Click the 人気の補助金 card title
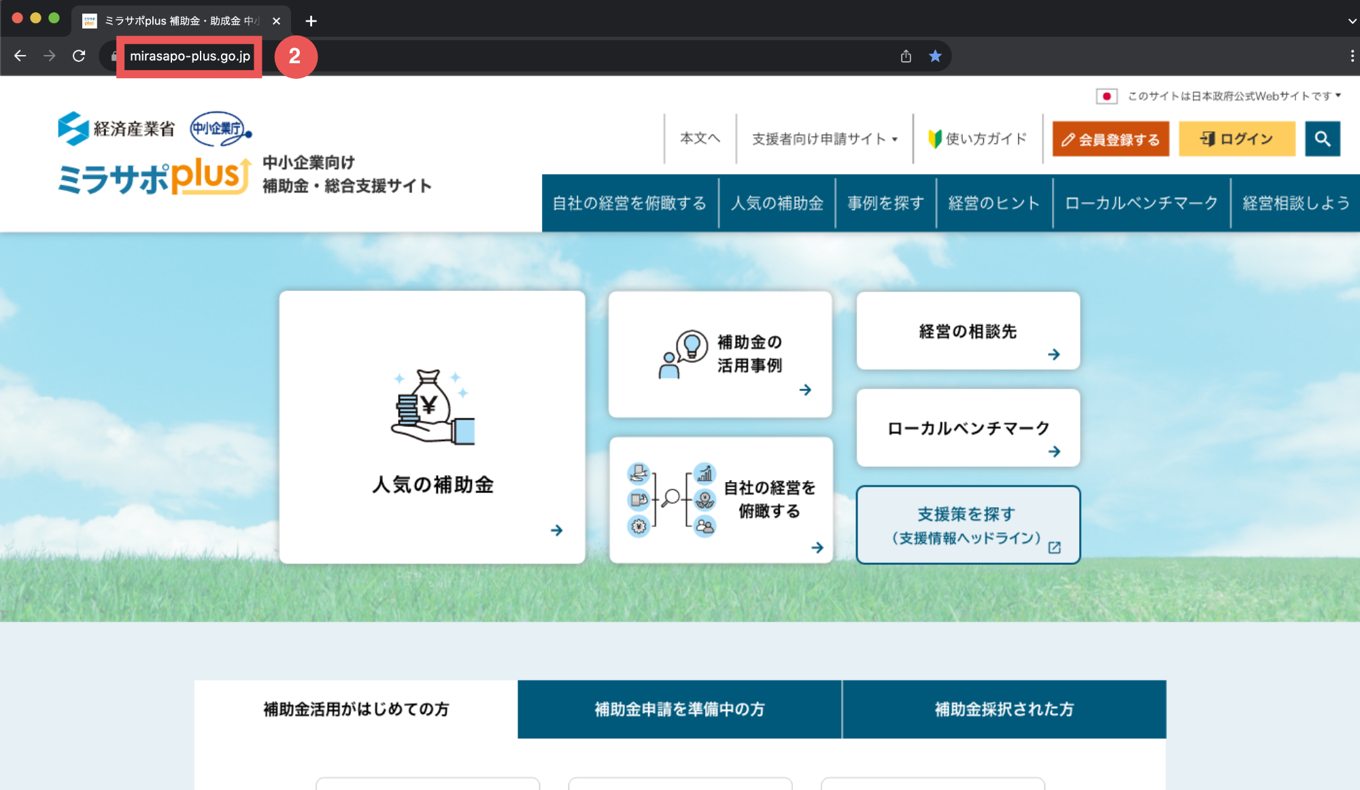The image size is (1360, 790). [432, 485]
